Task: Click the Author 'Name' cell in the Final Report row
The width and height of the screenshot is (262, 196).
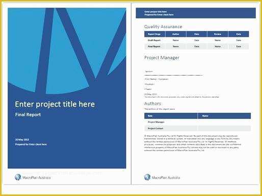Action: tap(176, 46)
